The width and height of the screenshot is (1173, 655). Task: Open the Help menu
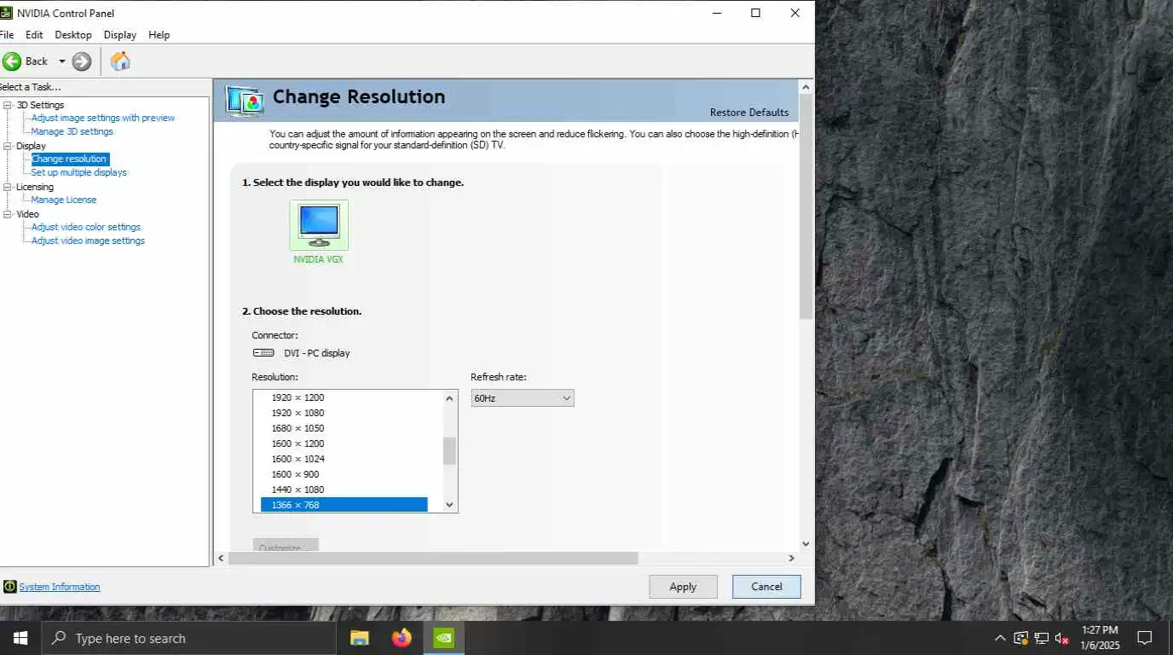pos(159,35)
